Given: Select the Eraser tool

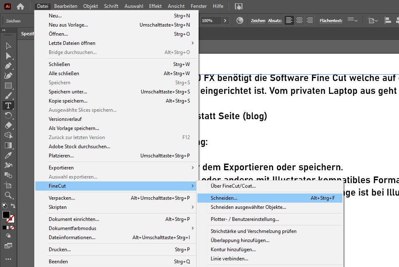Looking at the screenshot, I should tap(8, 125).
